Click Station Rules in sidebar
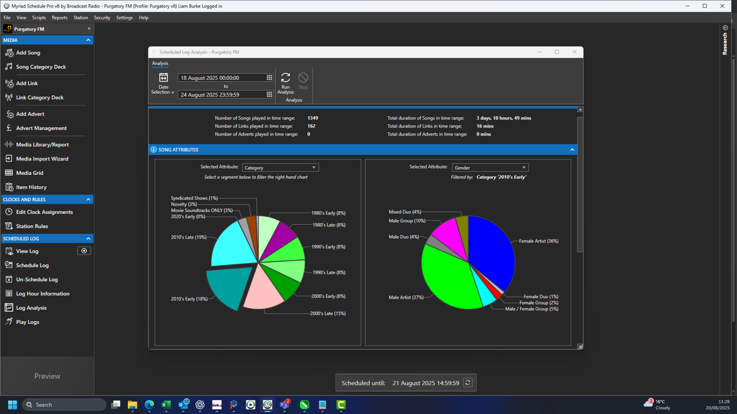This screenshot has height=414, width=737. [32, 226]
